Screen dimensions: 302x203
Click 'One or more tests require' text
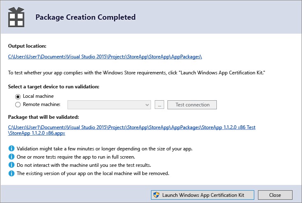pyautogui.click(x=76, y=157)
